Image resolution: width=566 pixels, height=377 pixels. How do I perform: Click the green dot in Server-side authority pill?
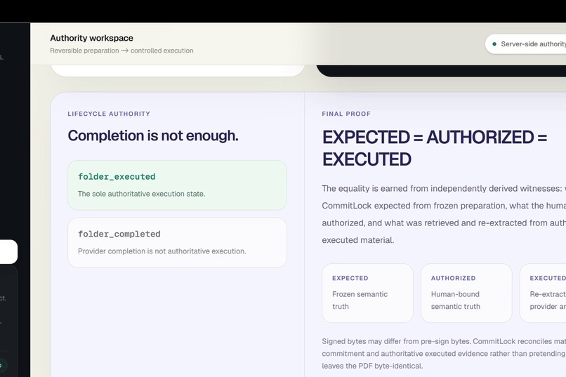[x=494, y=44]
